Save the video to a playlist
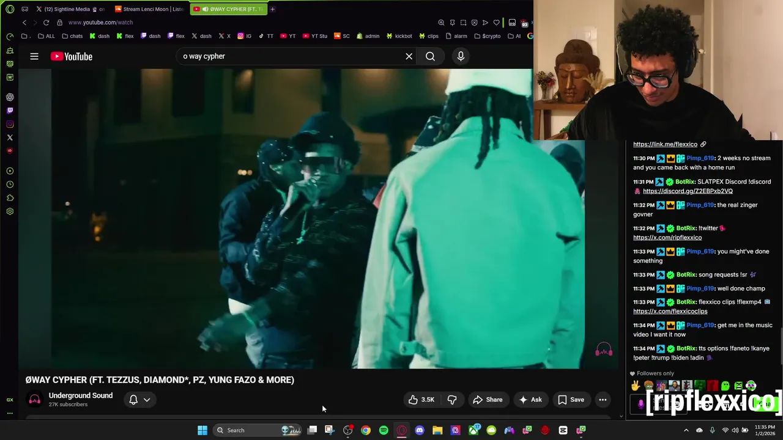Screen dimensions: 783x440 [x=571, y=400]
